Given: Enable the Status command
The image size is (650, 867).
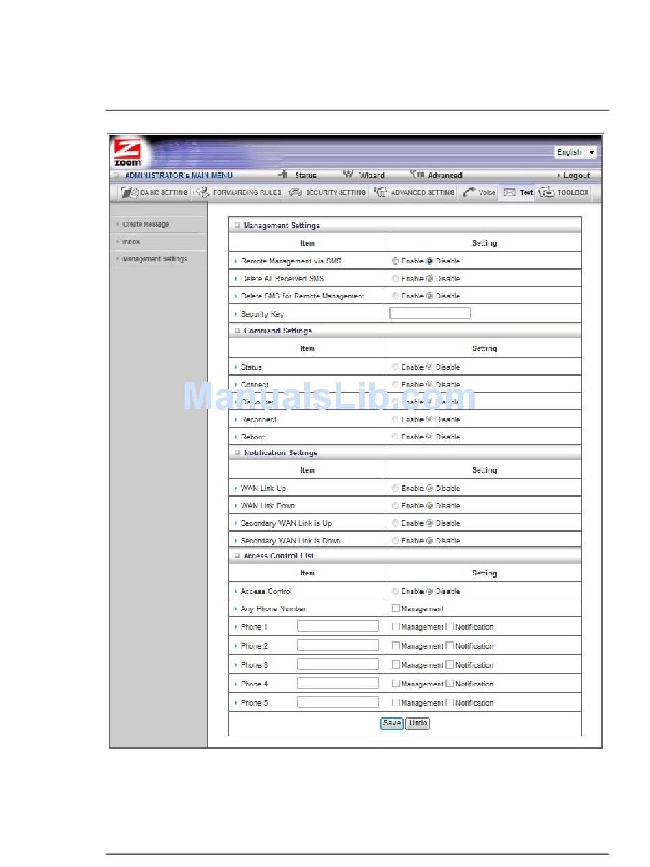Looking at the screenshot, I should point(395,367).
